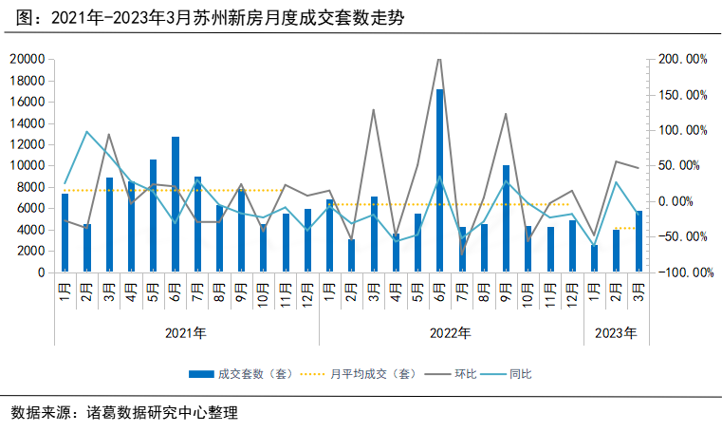The image size is (722, 432).
Task: Click the 50.00% right axis value
Action: pos(679,166)
